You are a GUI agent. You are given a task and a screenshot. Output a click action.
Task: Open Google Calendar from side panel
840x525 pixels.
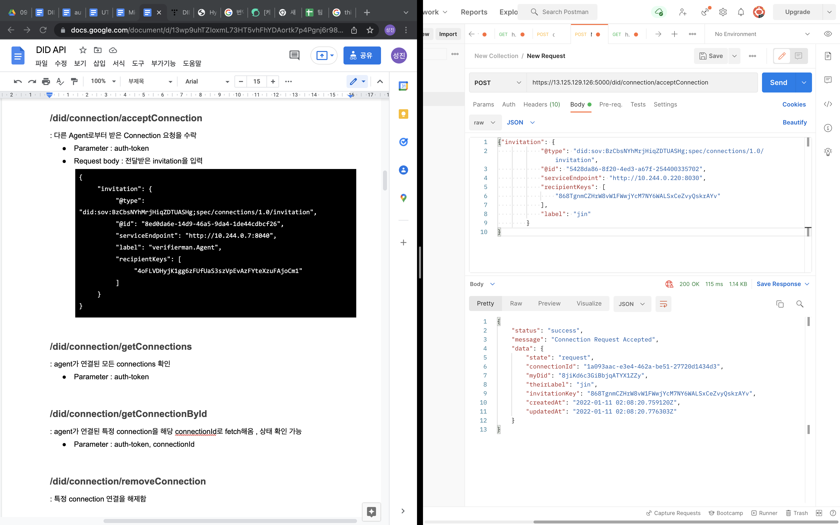403,86
